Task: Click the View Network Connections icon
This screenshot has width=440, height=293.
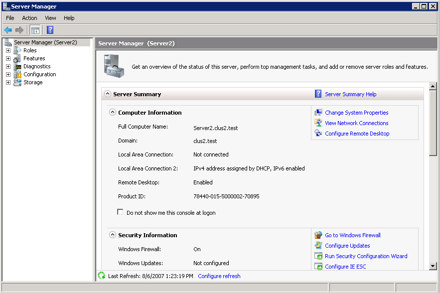Action: pos(318,123)
